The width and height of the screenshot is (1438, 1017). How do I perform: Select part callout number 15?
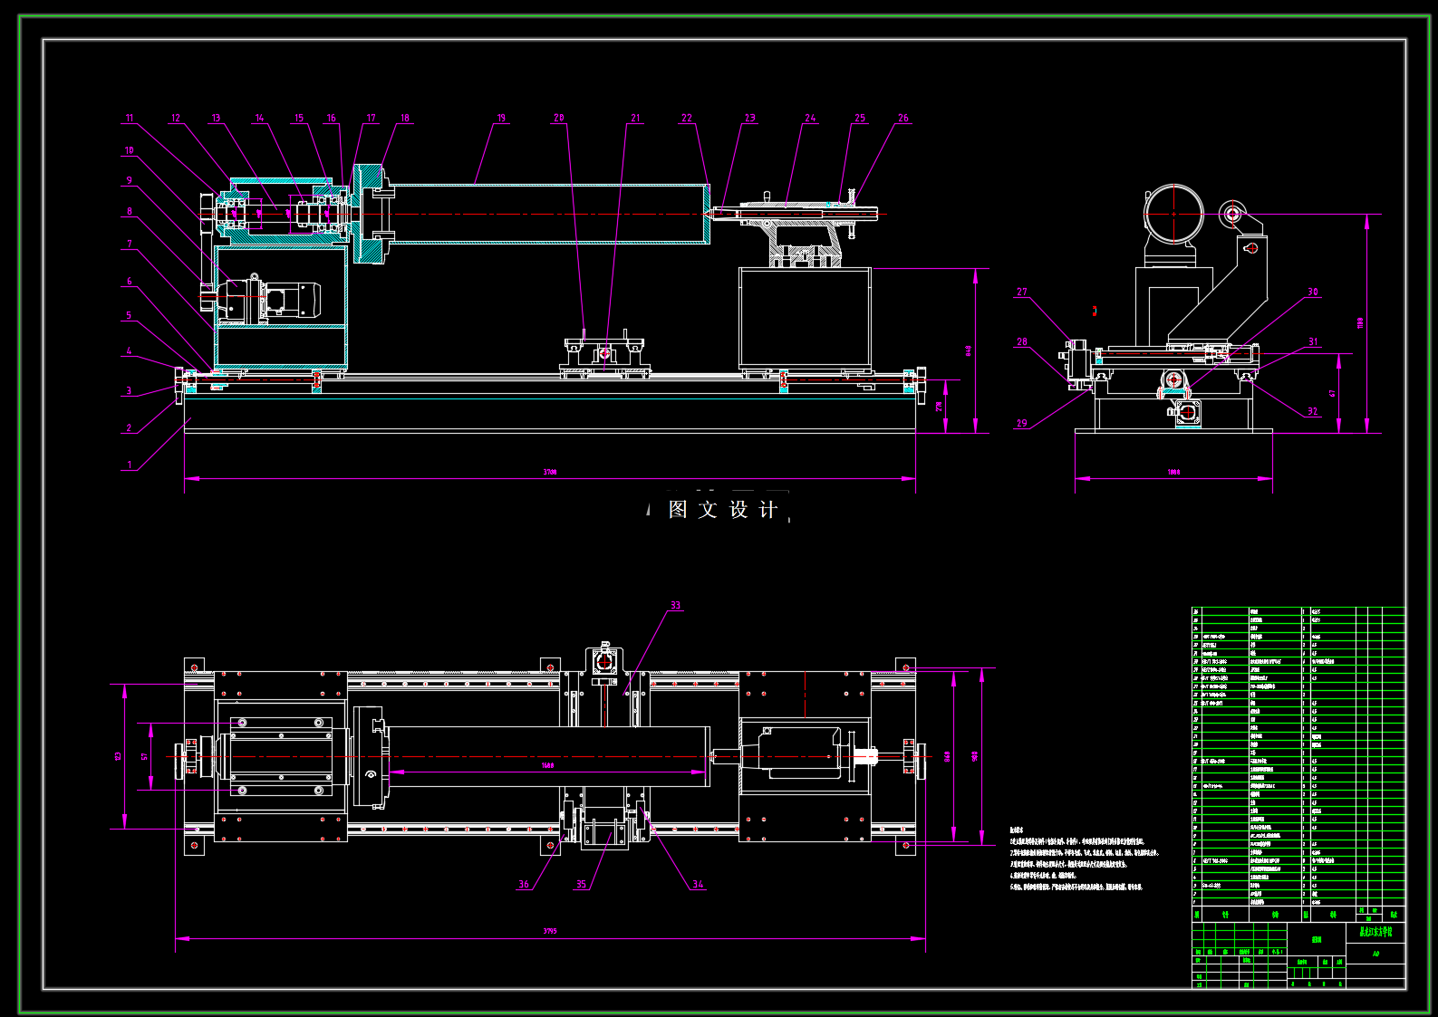(299, 119)
